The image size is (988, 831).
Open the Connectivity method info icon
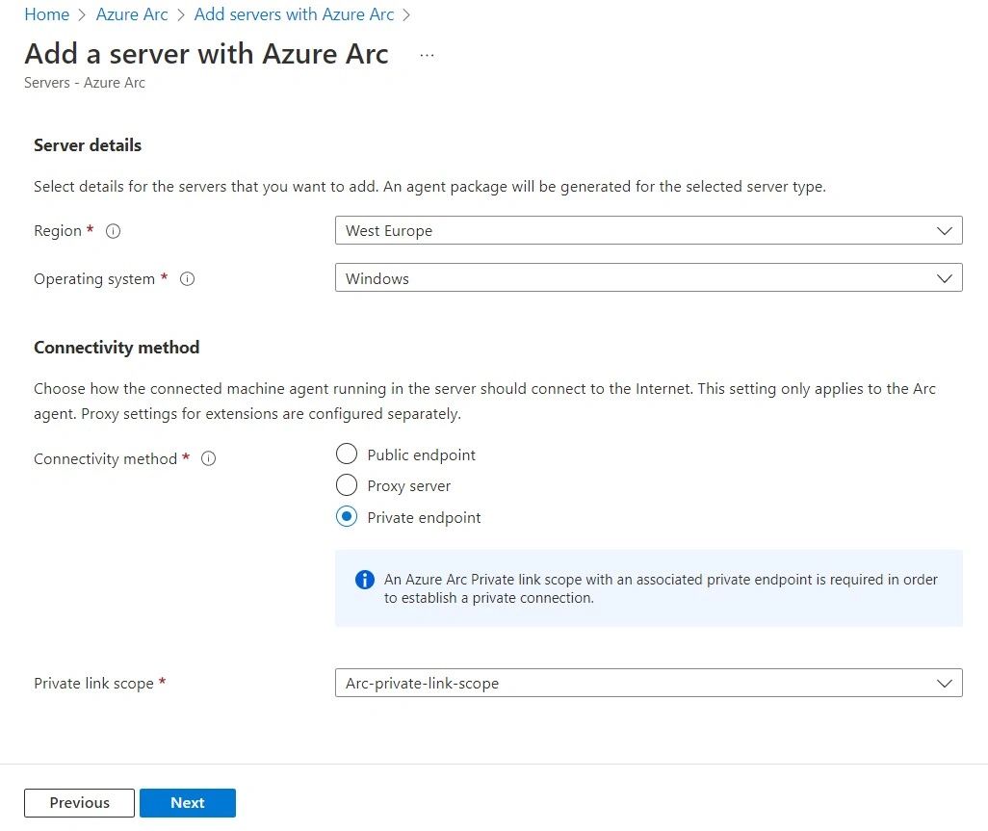click(x=209, y=458)
